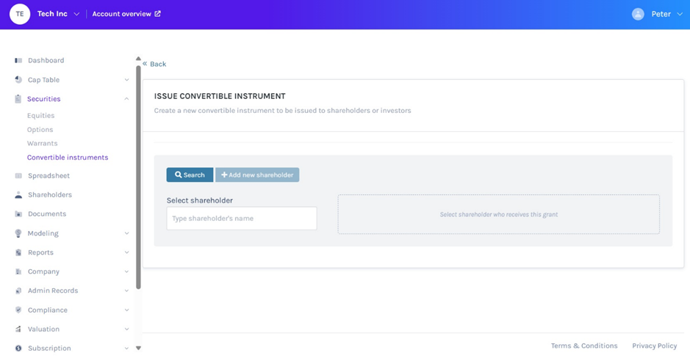This screenshot has width=690, height=358.
Task: Click the Back link
Action: coord(154,64)
